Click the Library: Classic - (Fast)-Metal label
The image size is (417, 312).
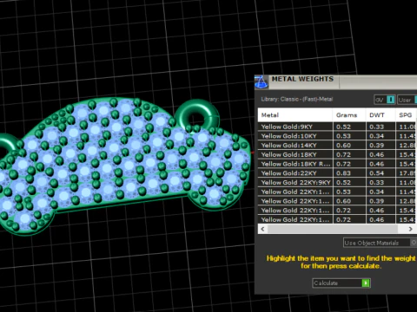point(297,99)
